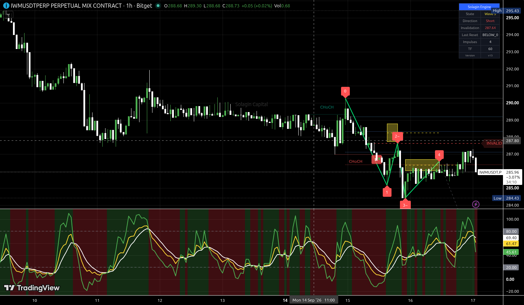This screenshot has width=524, height=305.
Task: Select the wave 3~ label marker
Action: (x=405, y=205)
